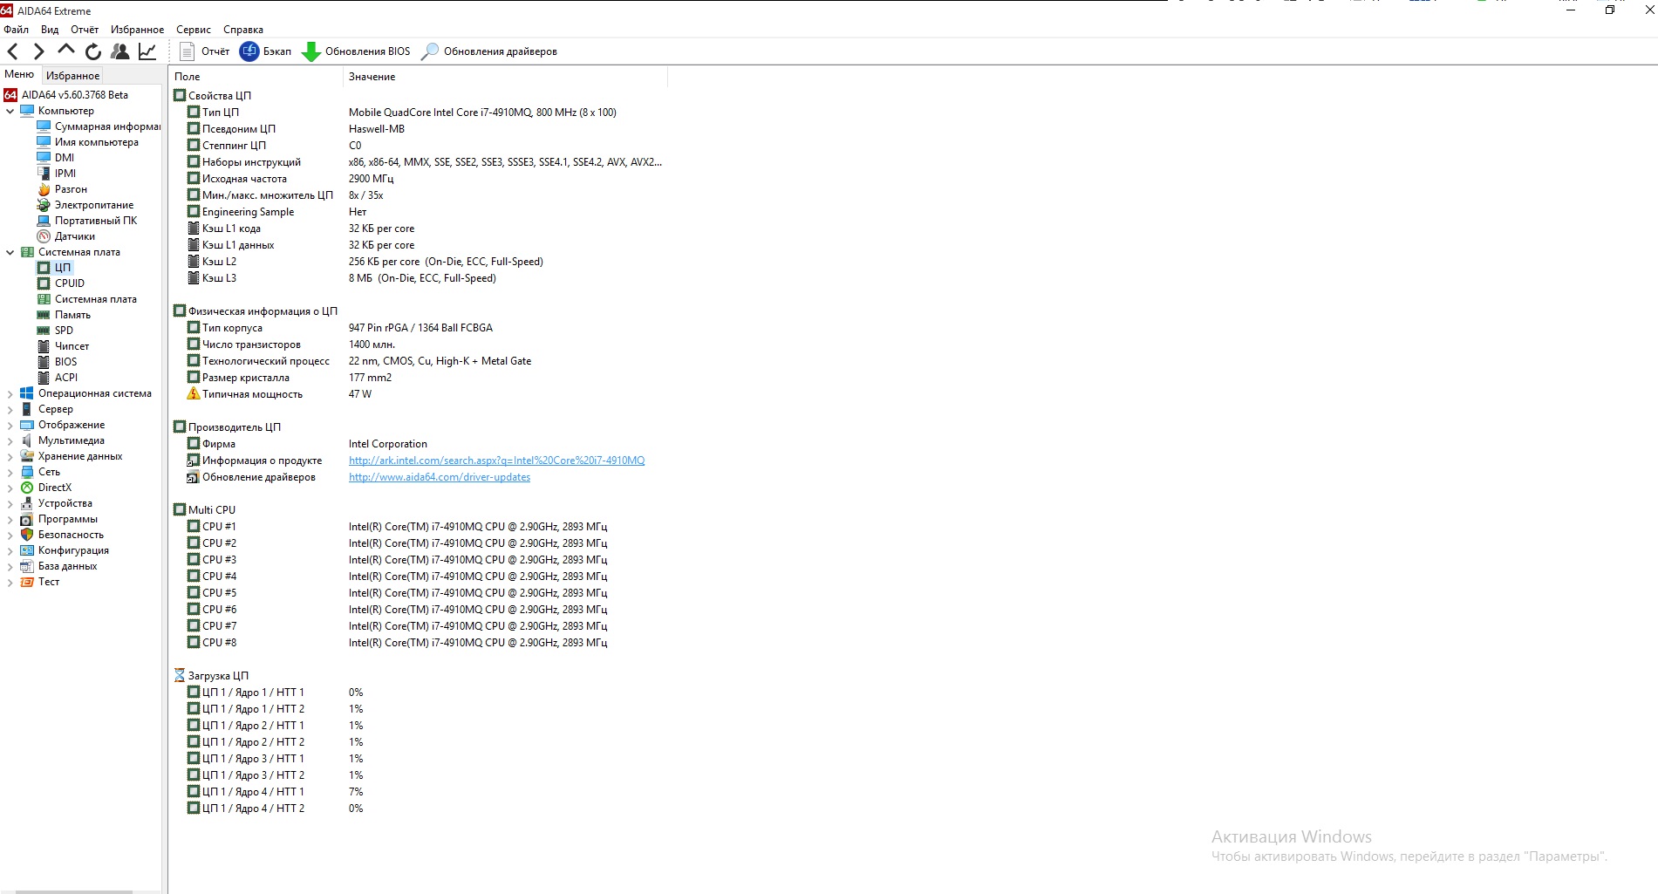This screenshot has height=894, width=1658.
Task: Expand the Устройства tree node
Action: [x=10, y=503]
